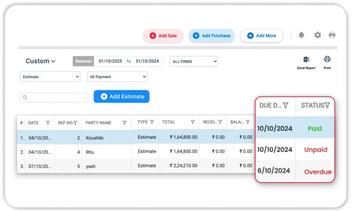Open the Estimate type dropdown
352x211 pixels.
[x=50, y=77]
